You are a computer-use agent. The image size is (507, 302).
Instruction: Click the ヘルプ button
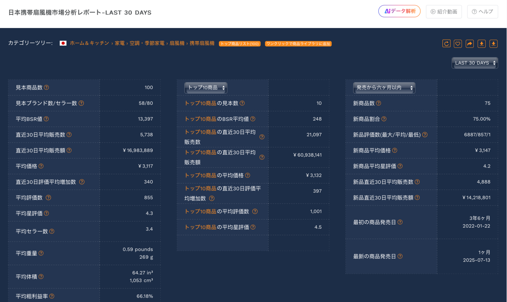[483, 12]
